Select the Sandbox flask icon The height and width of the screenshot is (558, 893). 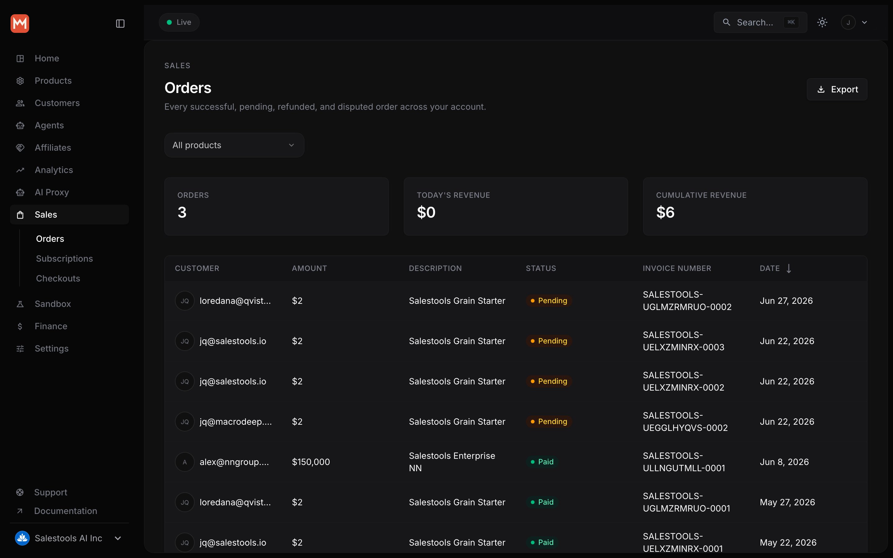point(20,304)
